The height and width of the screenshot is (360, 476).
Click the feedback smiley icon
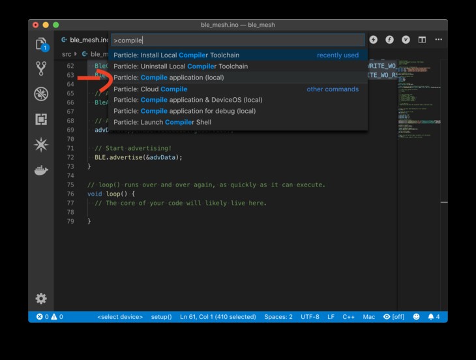(417, 317)
